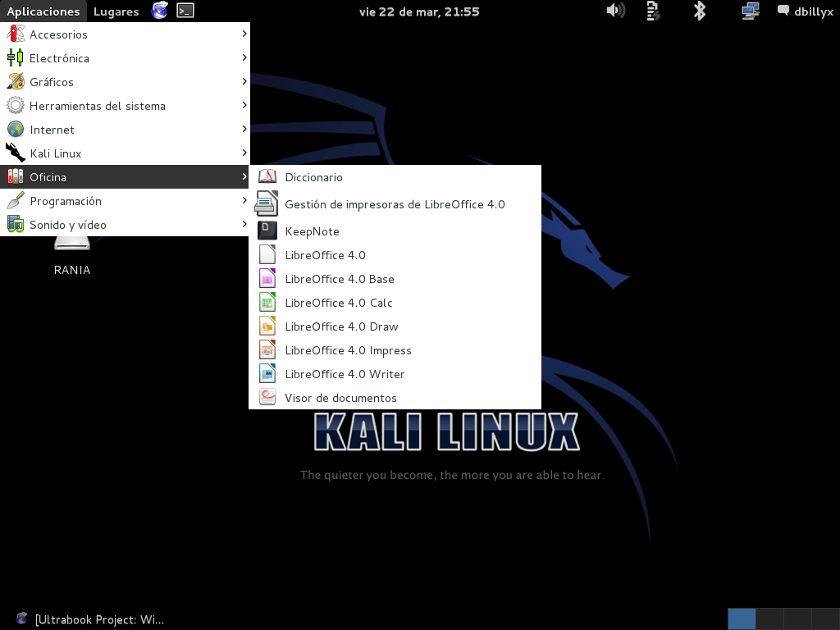Select Gestión de impresoras de LibreOffice 4.0
Image resolution: width=840 pixels, height=630 pixels.
point(395,204)
